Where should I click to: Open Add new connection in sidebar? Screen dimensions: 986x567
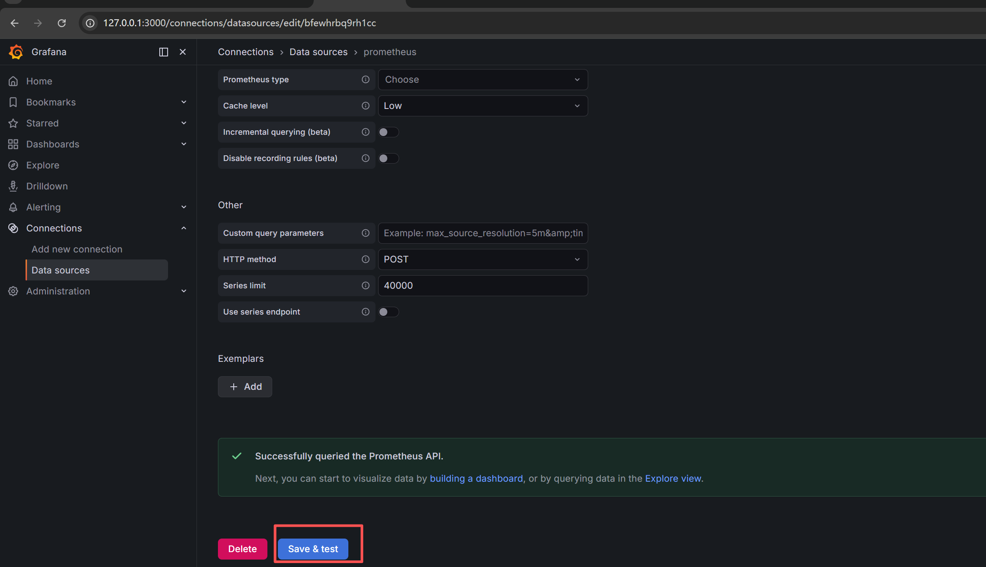tap(77, 249)
